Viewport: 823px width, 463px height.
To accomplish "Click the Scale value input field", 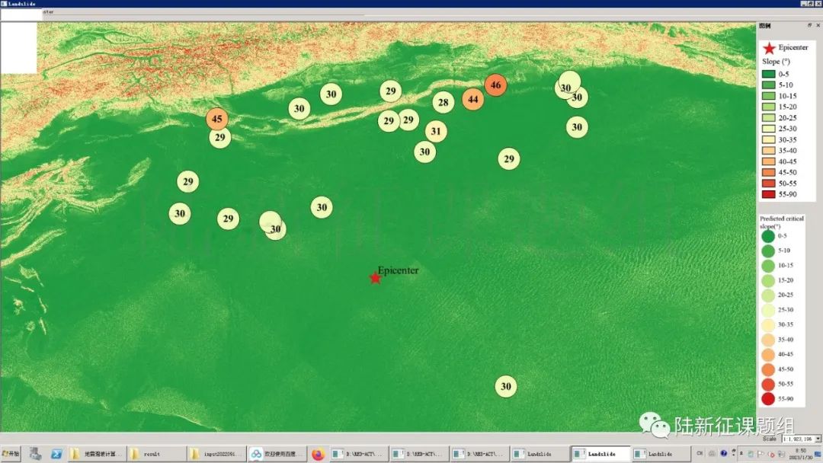I will pos(796,439).
